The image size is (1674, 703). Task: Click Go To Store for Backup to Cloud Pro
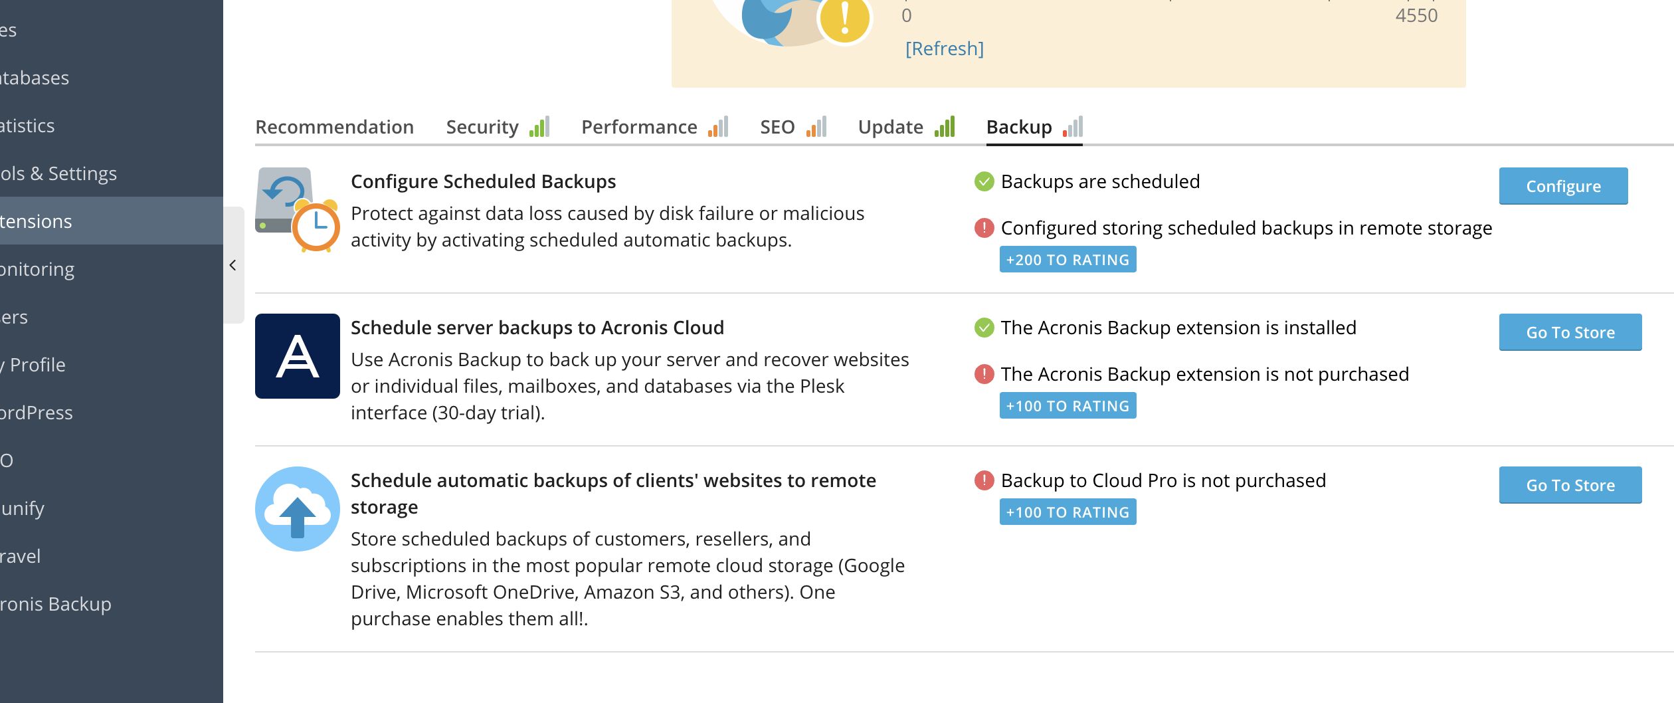pyautogui.click(x=1570, y=485)
